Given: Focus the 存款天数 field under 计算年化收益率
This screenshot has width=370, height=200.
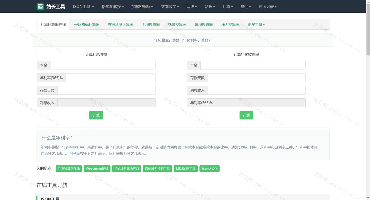Looking at the screenshot, I should coord(256,78).
